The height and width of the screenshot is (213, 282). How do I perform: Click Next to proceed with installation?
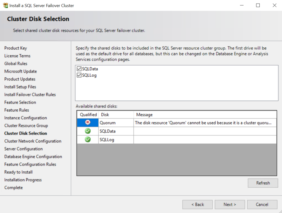230,204
